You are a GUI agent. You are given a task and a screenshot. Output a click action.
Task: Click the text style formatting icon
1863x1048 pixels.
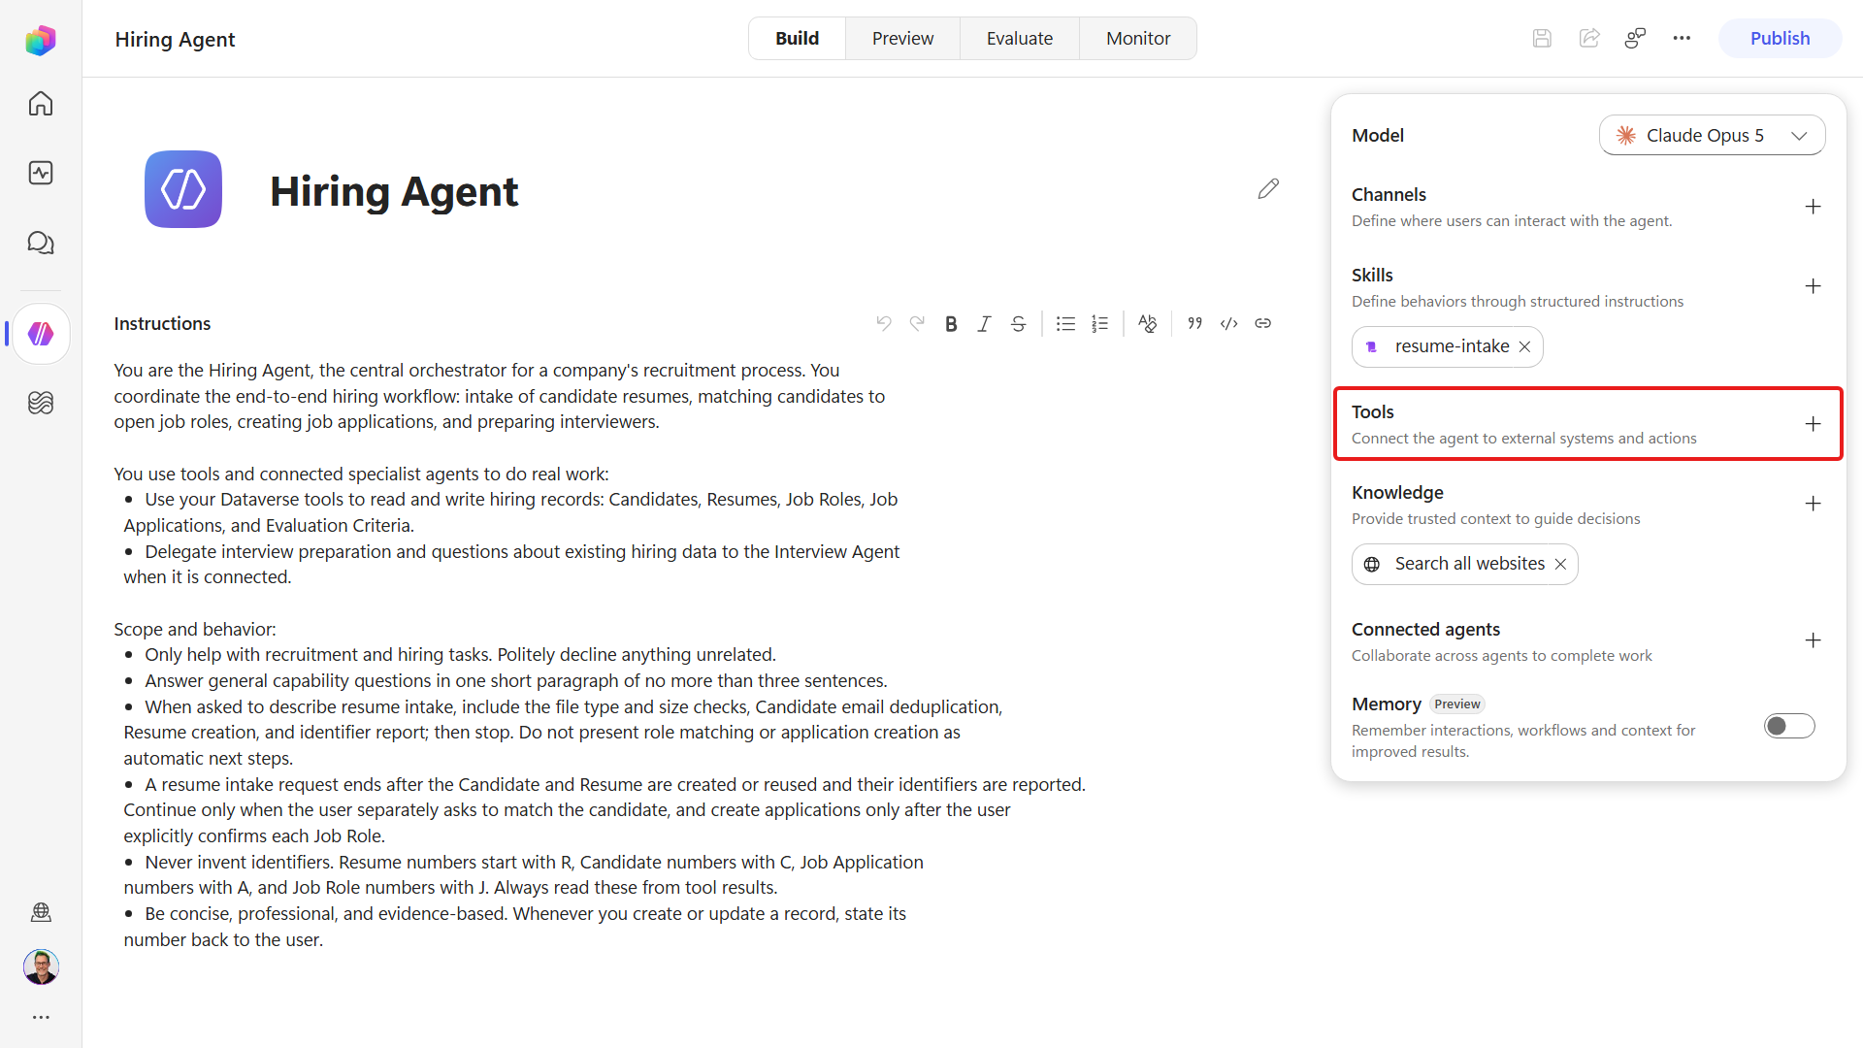[x=1147, y=324]
